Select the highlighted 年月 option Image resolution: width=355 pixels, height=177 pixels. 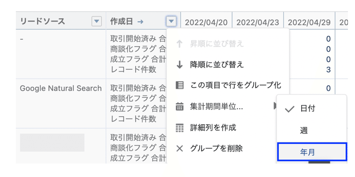312,152
